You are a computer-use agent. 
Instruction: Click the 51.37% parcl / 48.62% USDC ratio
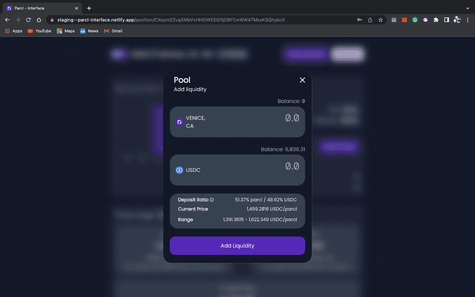click(266, 200)
